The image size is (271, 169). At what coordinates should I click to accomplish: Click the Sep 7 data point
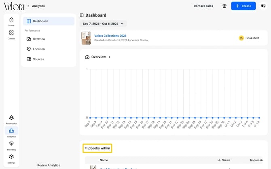point(90,118)
